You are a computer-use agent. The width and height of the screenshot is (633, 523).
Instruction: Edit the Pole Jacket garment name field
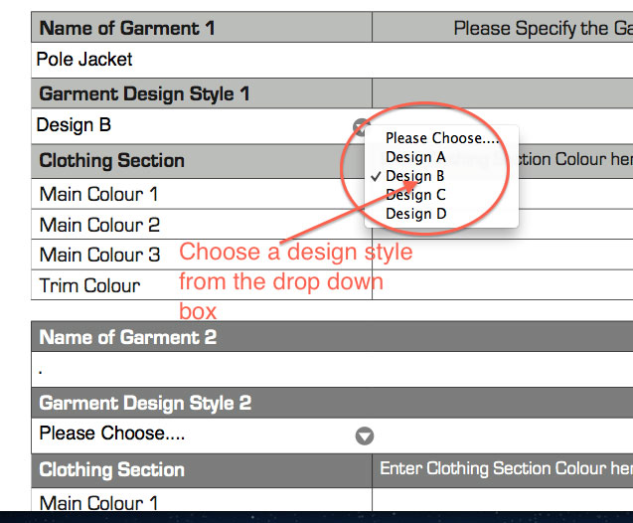332,60
